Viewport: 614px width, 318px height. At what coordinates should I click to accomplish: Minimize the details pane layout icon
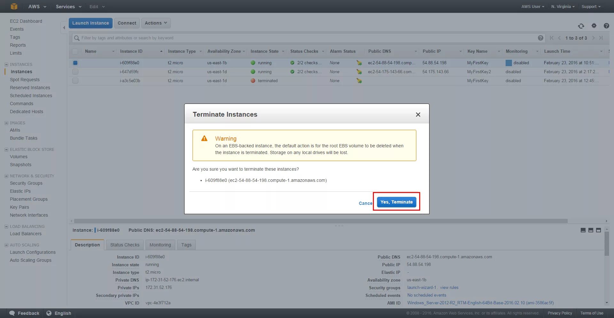[583, 230]
